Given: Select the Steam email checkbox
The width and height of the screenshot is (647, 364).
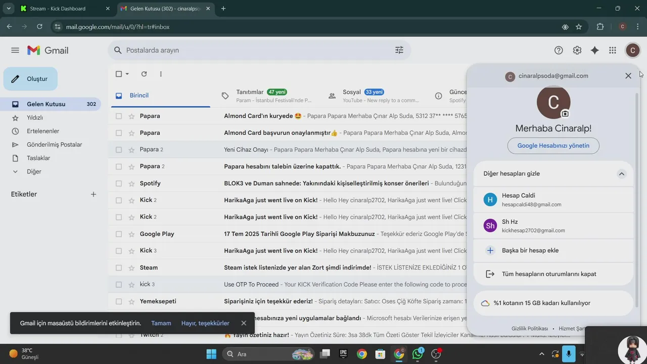Looking at the screenshot, I should click(x=119, y=267).
